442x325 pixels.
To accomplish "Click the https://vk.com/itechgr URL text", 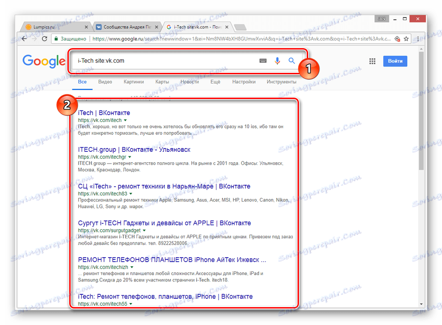I will 102,157.
